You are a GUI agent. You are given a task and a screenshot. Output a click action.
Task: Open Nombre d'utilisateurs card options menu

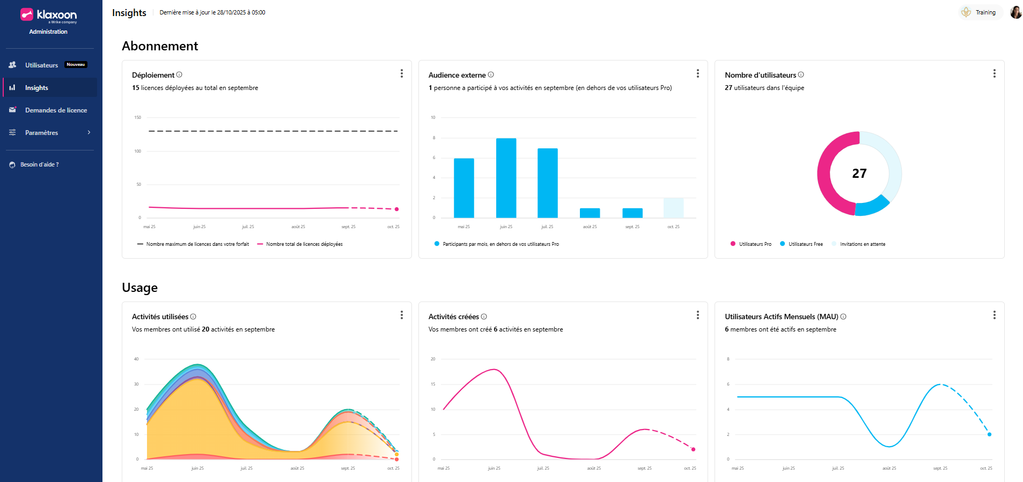pyautogui.click(x=994, y=74)
